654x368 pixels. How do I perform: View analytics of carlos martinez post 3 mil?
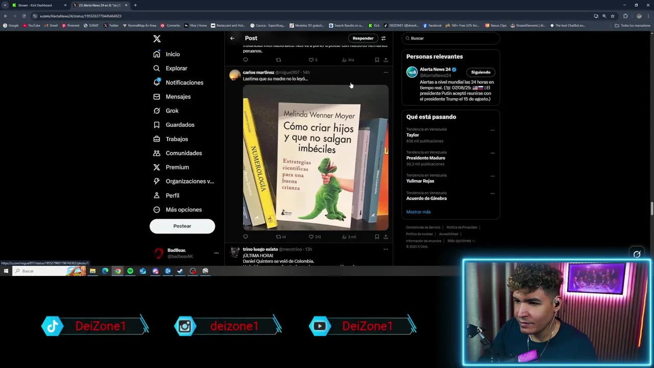348,237
